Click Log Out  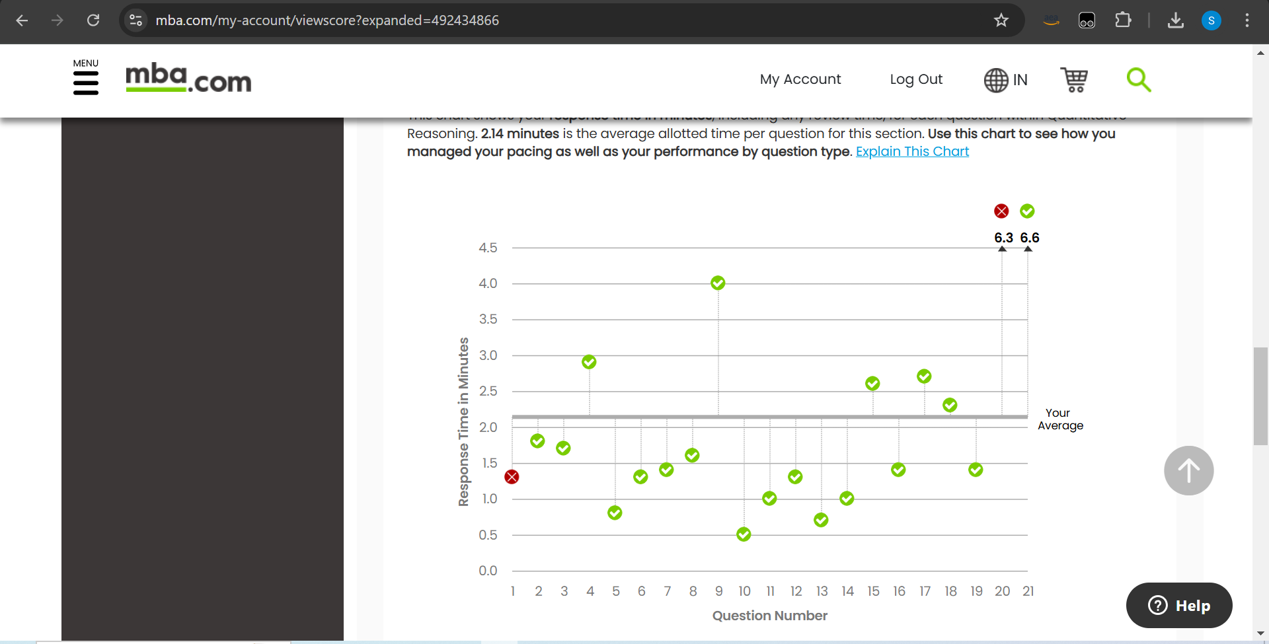pos(915,79)
